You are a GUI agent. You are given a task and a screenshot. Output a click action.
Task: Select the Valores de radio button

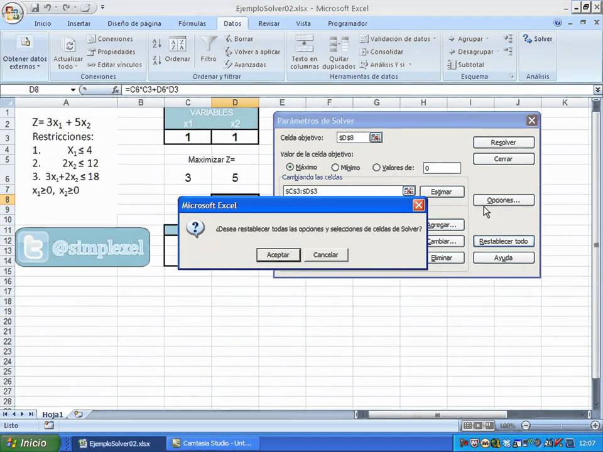coord(376,168)
